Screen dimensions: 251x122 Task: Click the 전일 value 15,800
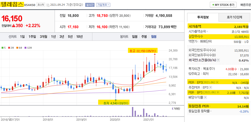coord(73,16)
